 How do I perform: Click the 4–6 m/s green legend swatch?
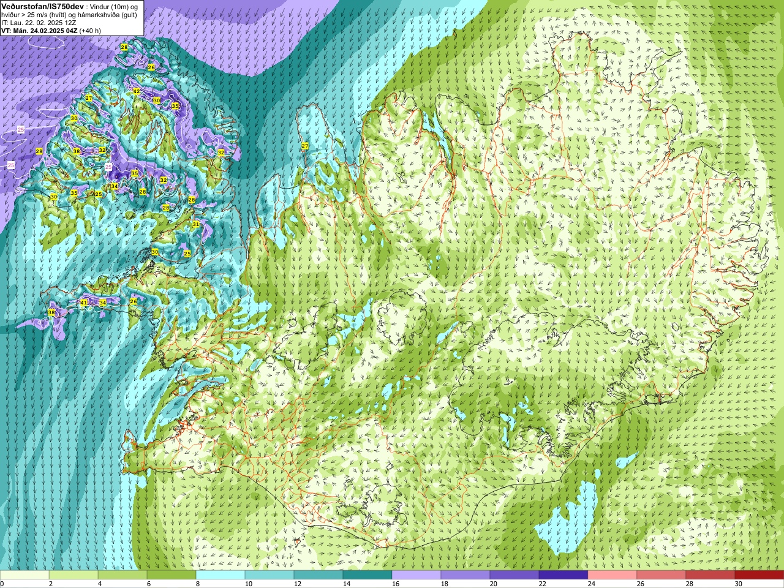123,575
